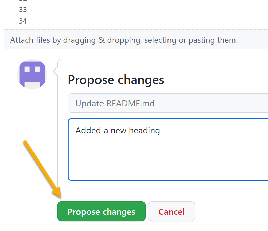Viewport: 268px width, 231px height.
Task: Cancel the proposed file change
Action: pyautogui.click(x=172, y=211)
